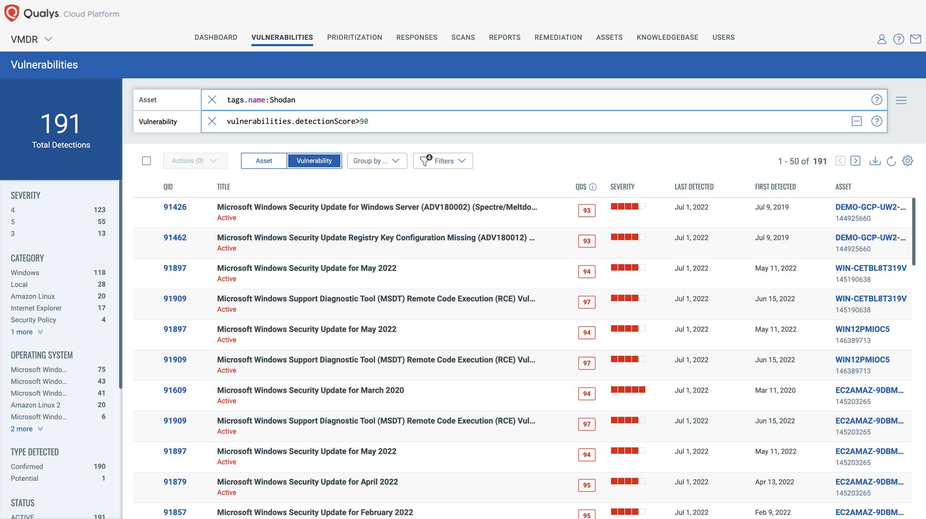The height and width of the screenshot is (519, 926).
Task: Filter by Internet Explorer category
Action: [58, 308]
